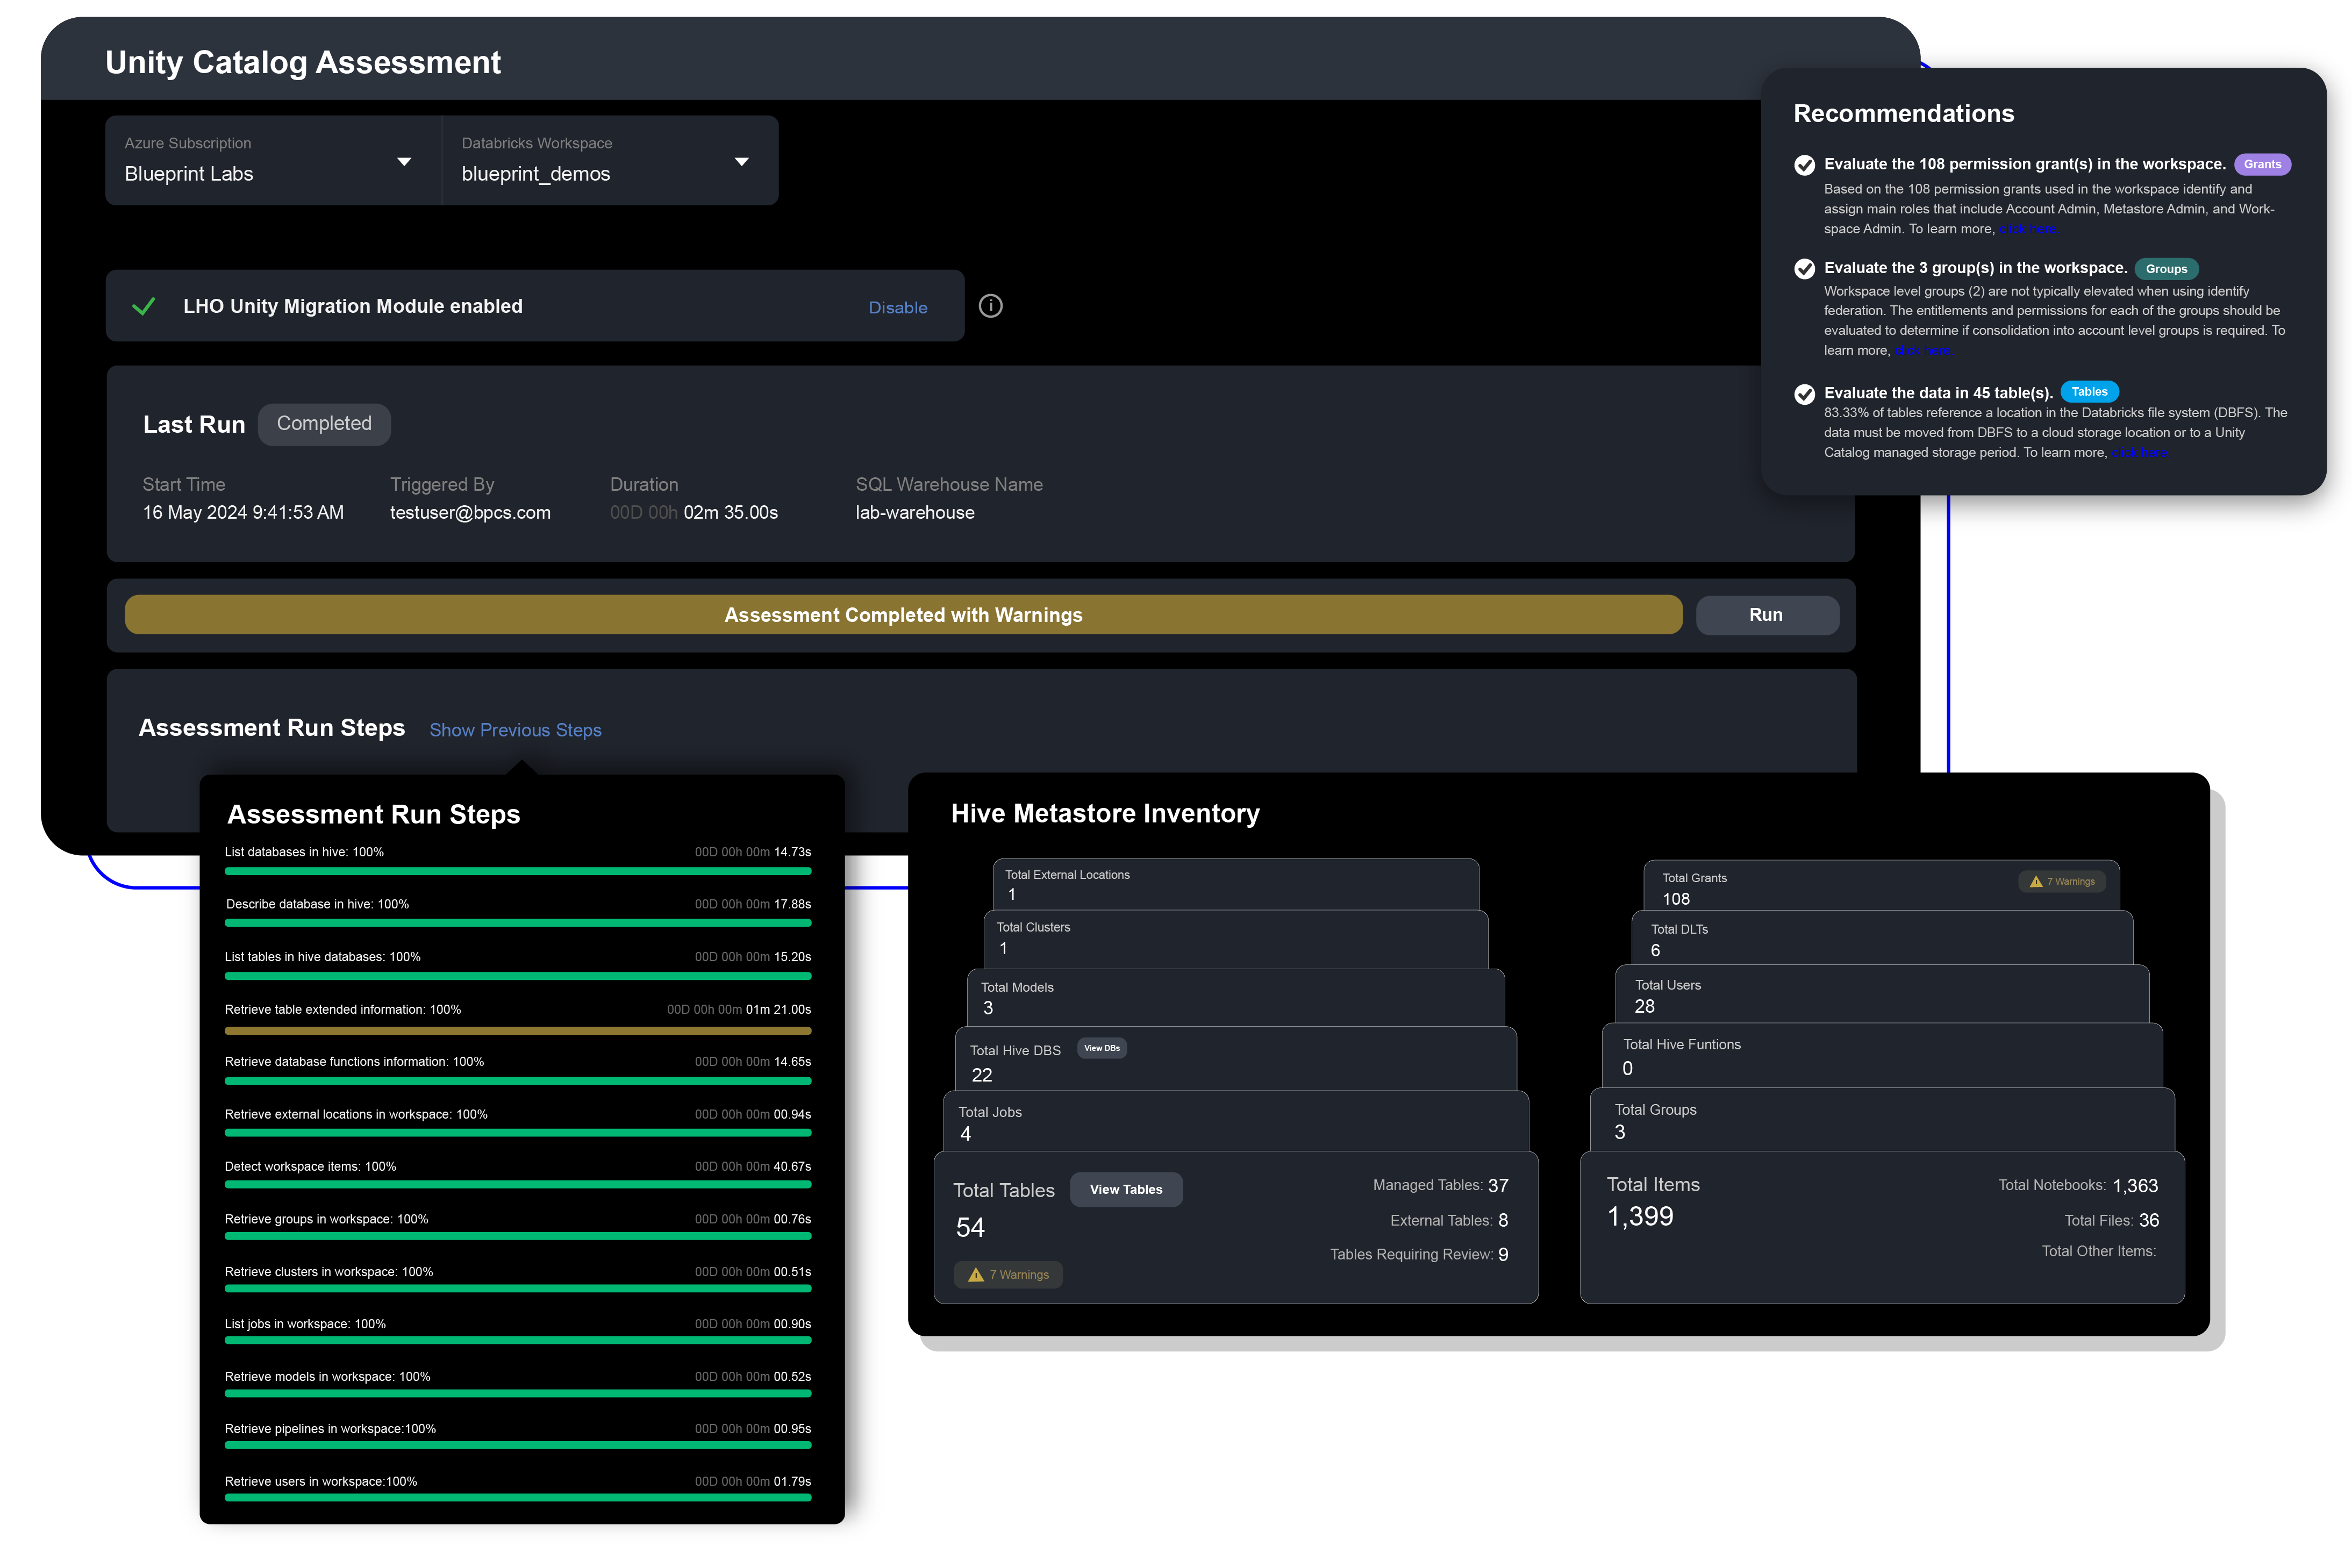Click 'Tables Requiring Review: 9' value

coord(1419,1255)
